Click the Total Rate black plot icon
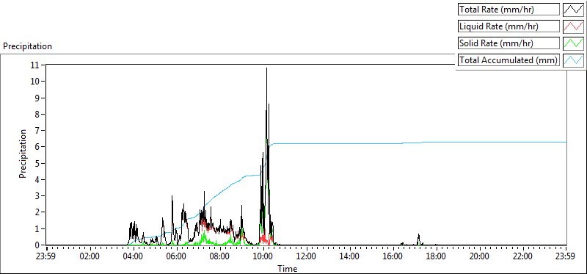587x274 pixels. pos(573,10)
